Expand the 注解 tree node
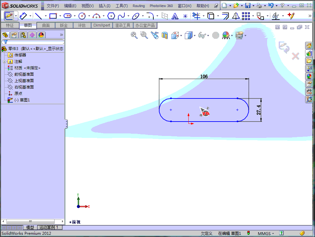The width and height of the screenshot is (315, 237). point(4,62)
